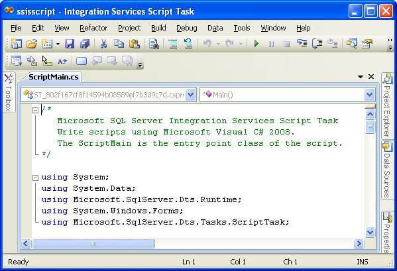Image resolution: width=397 pixels, height=271 pixels.
Task: Collapse the comment block outline
Action: point(35,110)
